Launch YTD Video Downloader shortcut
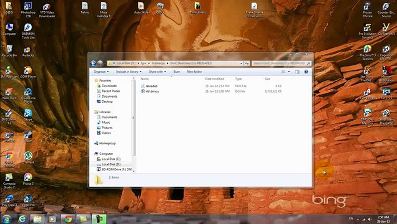Viewport: 397px width, 224px height. point(47,9)
